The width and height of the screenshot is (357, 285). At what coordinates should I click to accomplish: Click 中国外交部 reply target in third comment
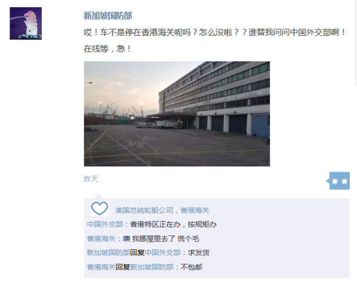(163, 253)
